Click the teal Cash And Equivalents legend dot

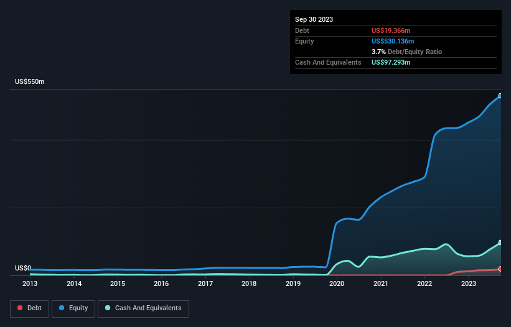pos(108,308)
